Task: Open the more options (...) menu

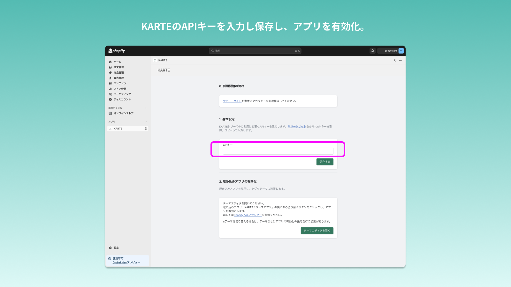Action: pos(400,60)
